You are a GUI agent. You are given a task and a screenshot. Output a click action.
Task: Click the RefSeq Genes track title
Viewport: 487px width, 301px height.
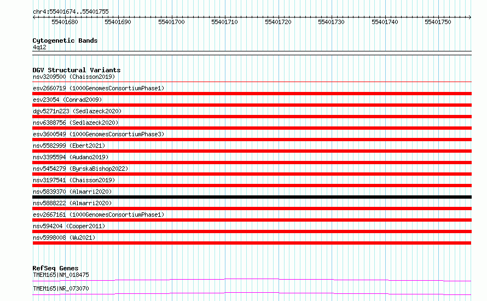(x=55, y=268)
